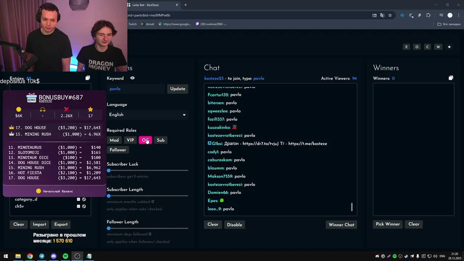Toggle the Sub required role
This screenshot has width=464, height=261.
tap(161, 140)
